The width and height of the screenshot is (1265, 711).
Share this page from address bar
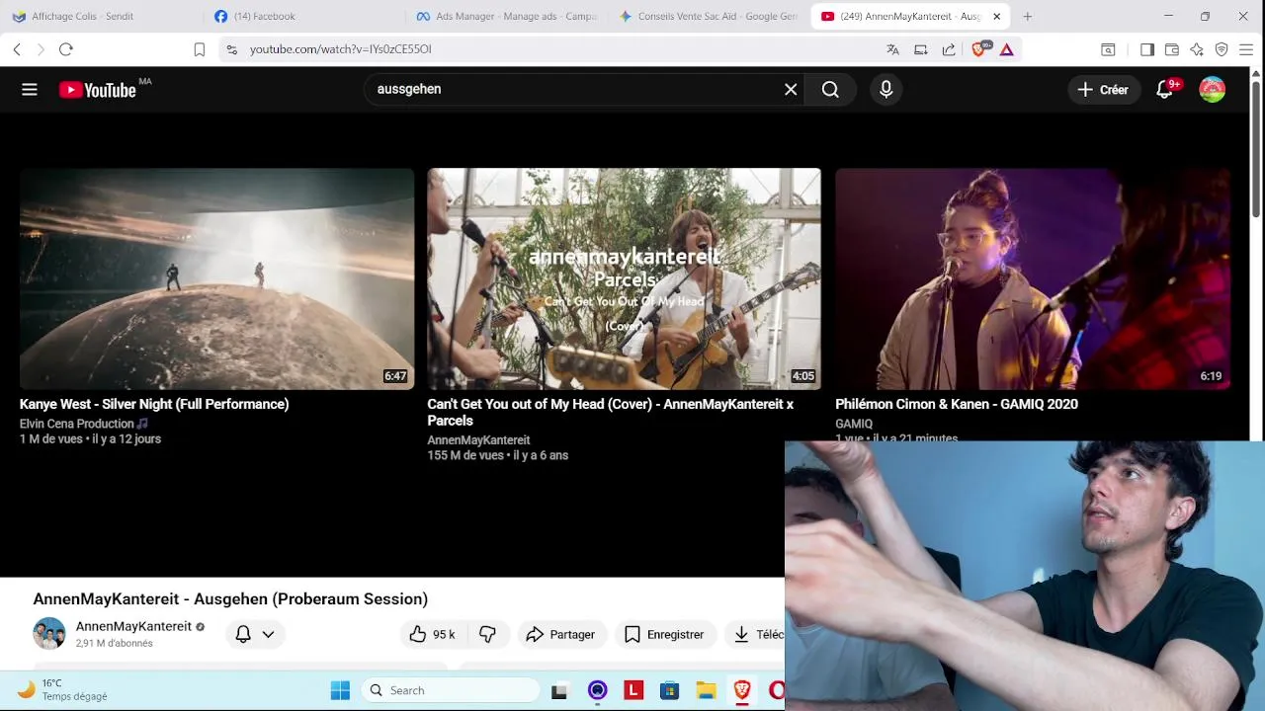[949, 49]
